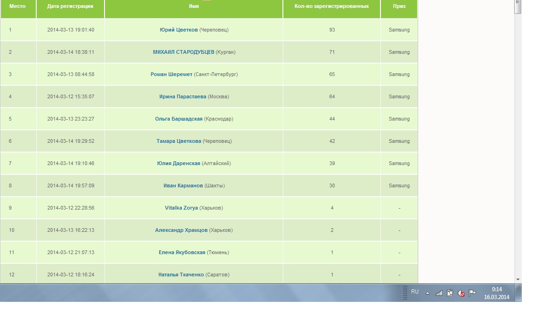Open Александр Храмцов profile link

(x=181, y=230)
